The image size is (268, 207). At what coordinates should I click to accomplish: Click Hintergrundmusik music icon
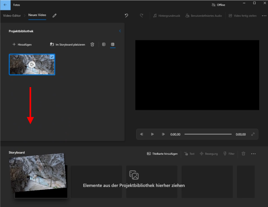coord(155,16)
